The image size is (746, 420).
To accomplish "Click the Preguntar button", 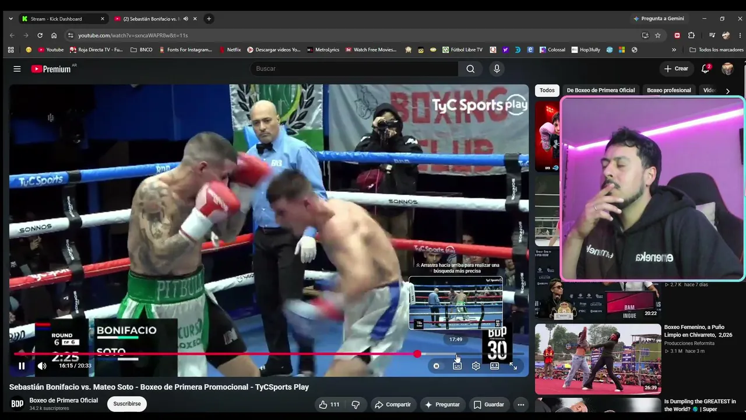I will [442, 404].
